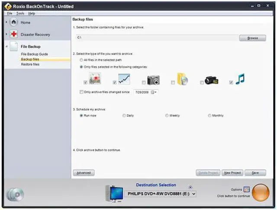Open the Help menu
Image resolution: width=277 pixels, height=210 pixels.
point(32,13)
